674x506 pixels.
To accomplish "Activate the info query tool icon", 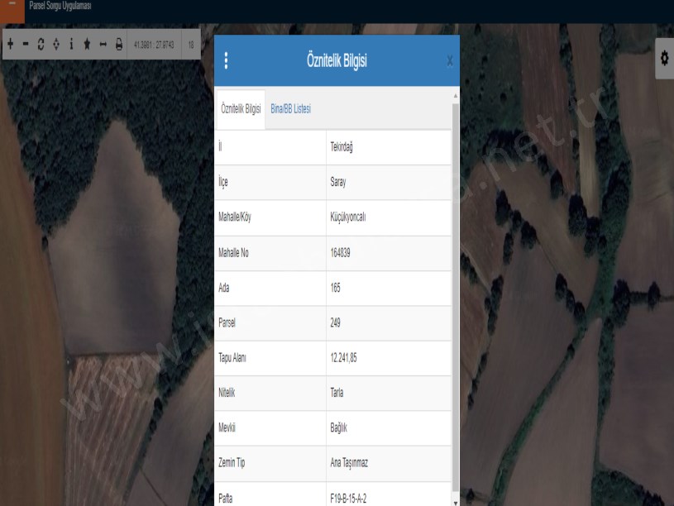I will click(x=71, y=44).
